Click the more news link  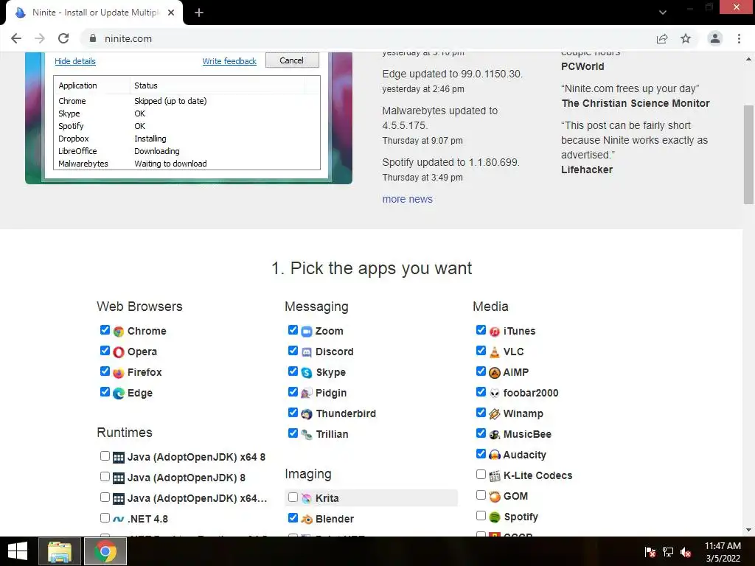tap(407, 199)
